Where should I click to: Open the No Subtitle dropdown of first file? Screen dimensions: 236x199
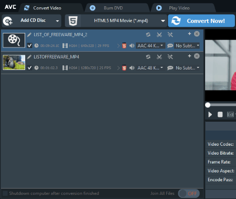(187, 45)
